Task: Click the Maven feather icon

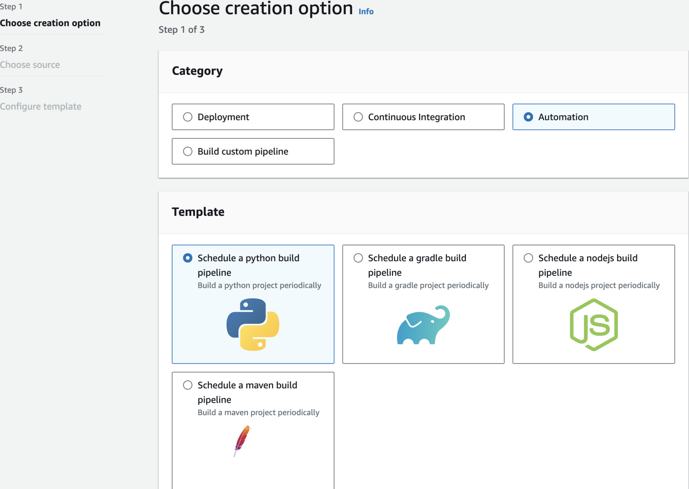Action: 242,440
